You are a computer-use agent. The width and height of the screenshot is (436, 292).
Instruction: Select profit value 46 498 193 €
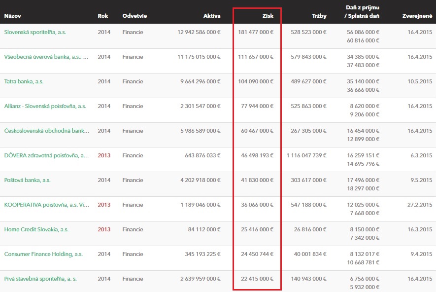(257, 155)
